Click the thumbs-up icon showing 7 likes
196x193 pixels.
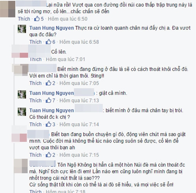(x=48, y=100)
